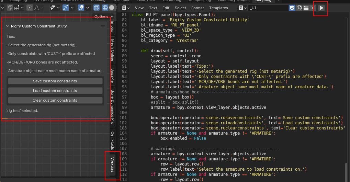Click code line 81 class RU_PT_panel
This screenshot has width=350, height=182.
click(x=174, y=15)
